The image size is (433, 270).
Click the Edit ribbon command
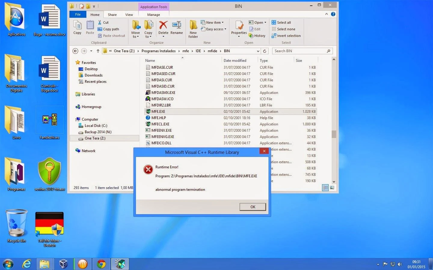pyautogui.click(x=255, y=29)
